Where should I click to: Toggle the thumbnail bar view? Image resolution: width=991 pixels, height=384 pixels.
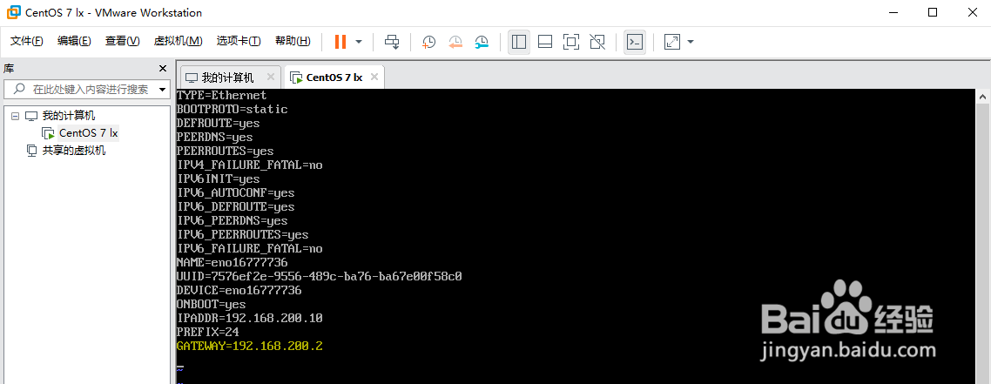[545, 42]
